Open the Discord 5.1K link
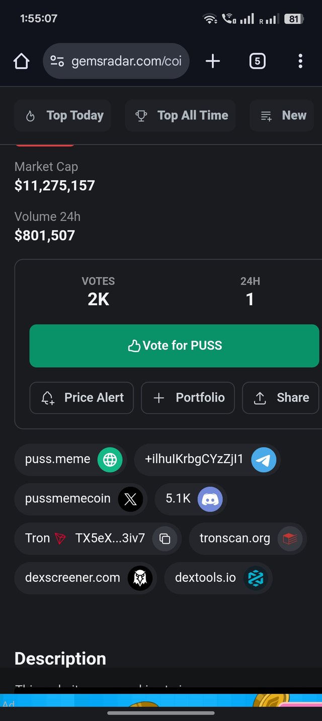The height and width of the screenshot is (721, 322). tap(191, 499)
